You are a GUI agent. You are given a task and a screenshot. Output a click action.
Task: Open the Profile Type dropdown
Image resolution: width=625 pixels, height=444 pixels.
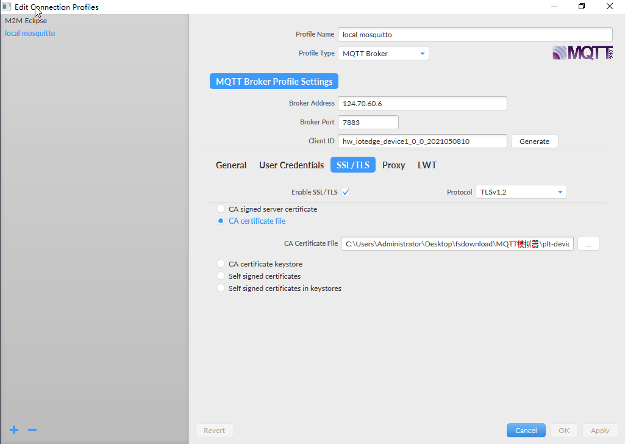[x=384, y=54]
